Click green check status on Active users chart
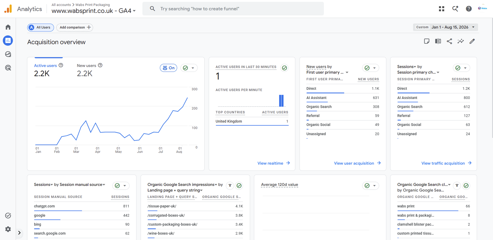493x240 pixels. click(185, 68)
